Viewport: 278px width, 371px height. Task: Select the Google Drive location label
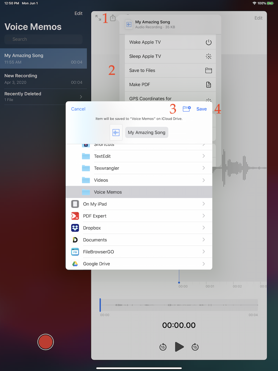(96, 264)
